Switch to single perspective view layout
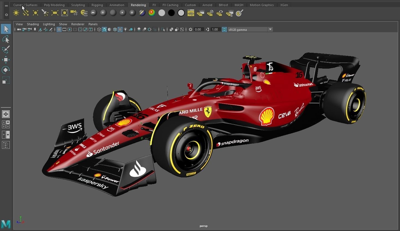 pyautogui.click(x=6, y=114)
